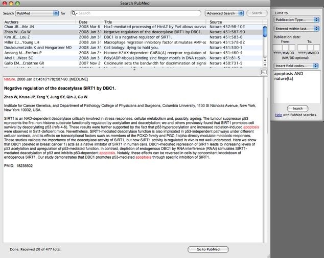Click source 'Nature 452:98-102'
Image resolution: width=324 pixels, height=258 pixels.
(227, 27)
